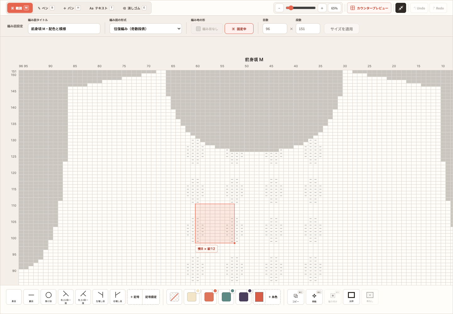The height and width of the screenshot is (314, 453).
Task: Click the コピー copy icon button
Action: pos(296,297)
